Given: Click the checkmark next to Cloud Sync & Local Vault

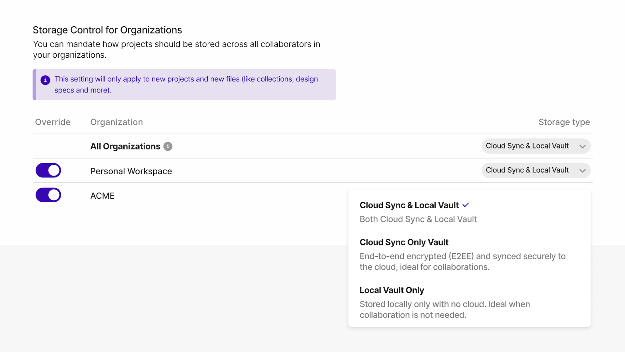Looking at the screenshot, I should (x=465, y=205).
